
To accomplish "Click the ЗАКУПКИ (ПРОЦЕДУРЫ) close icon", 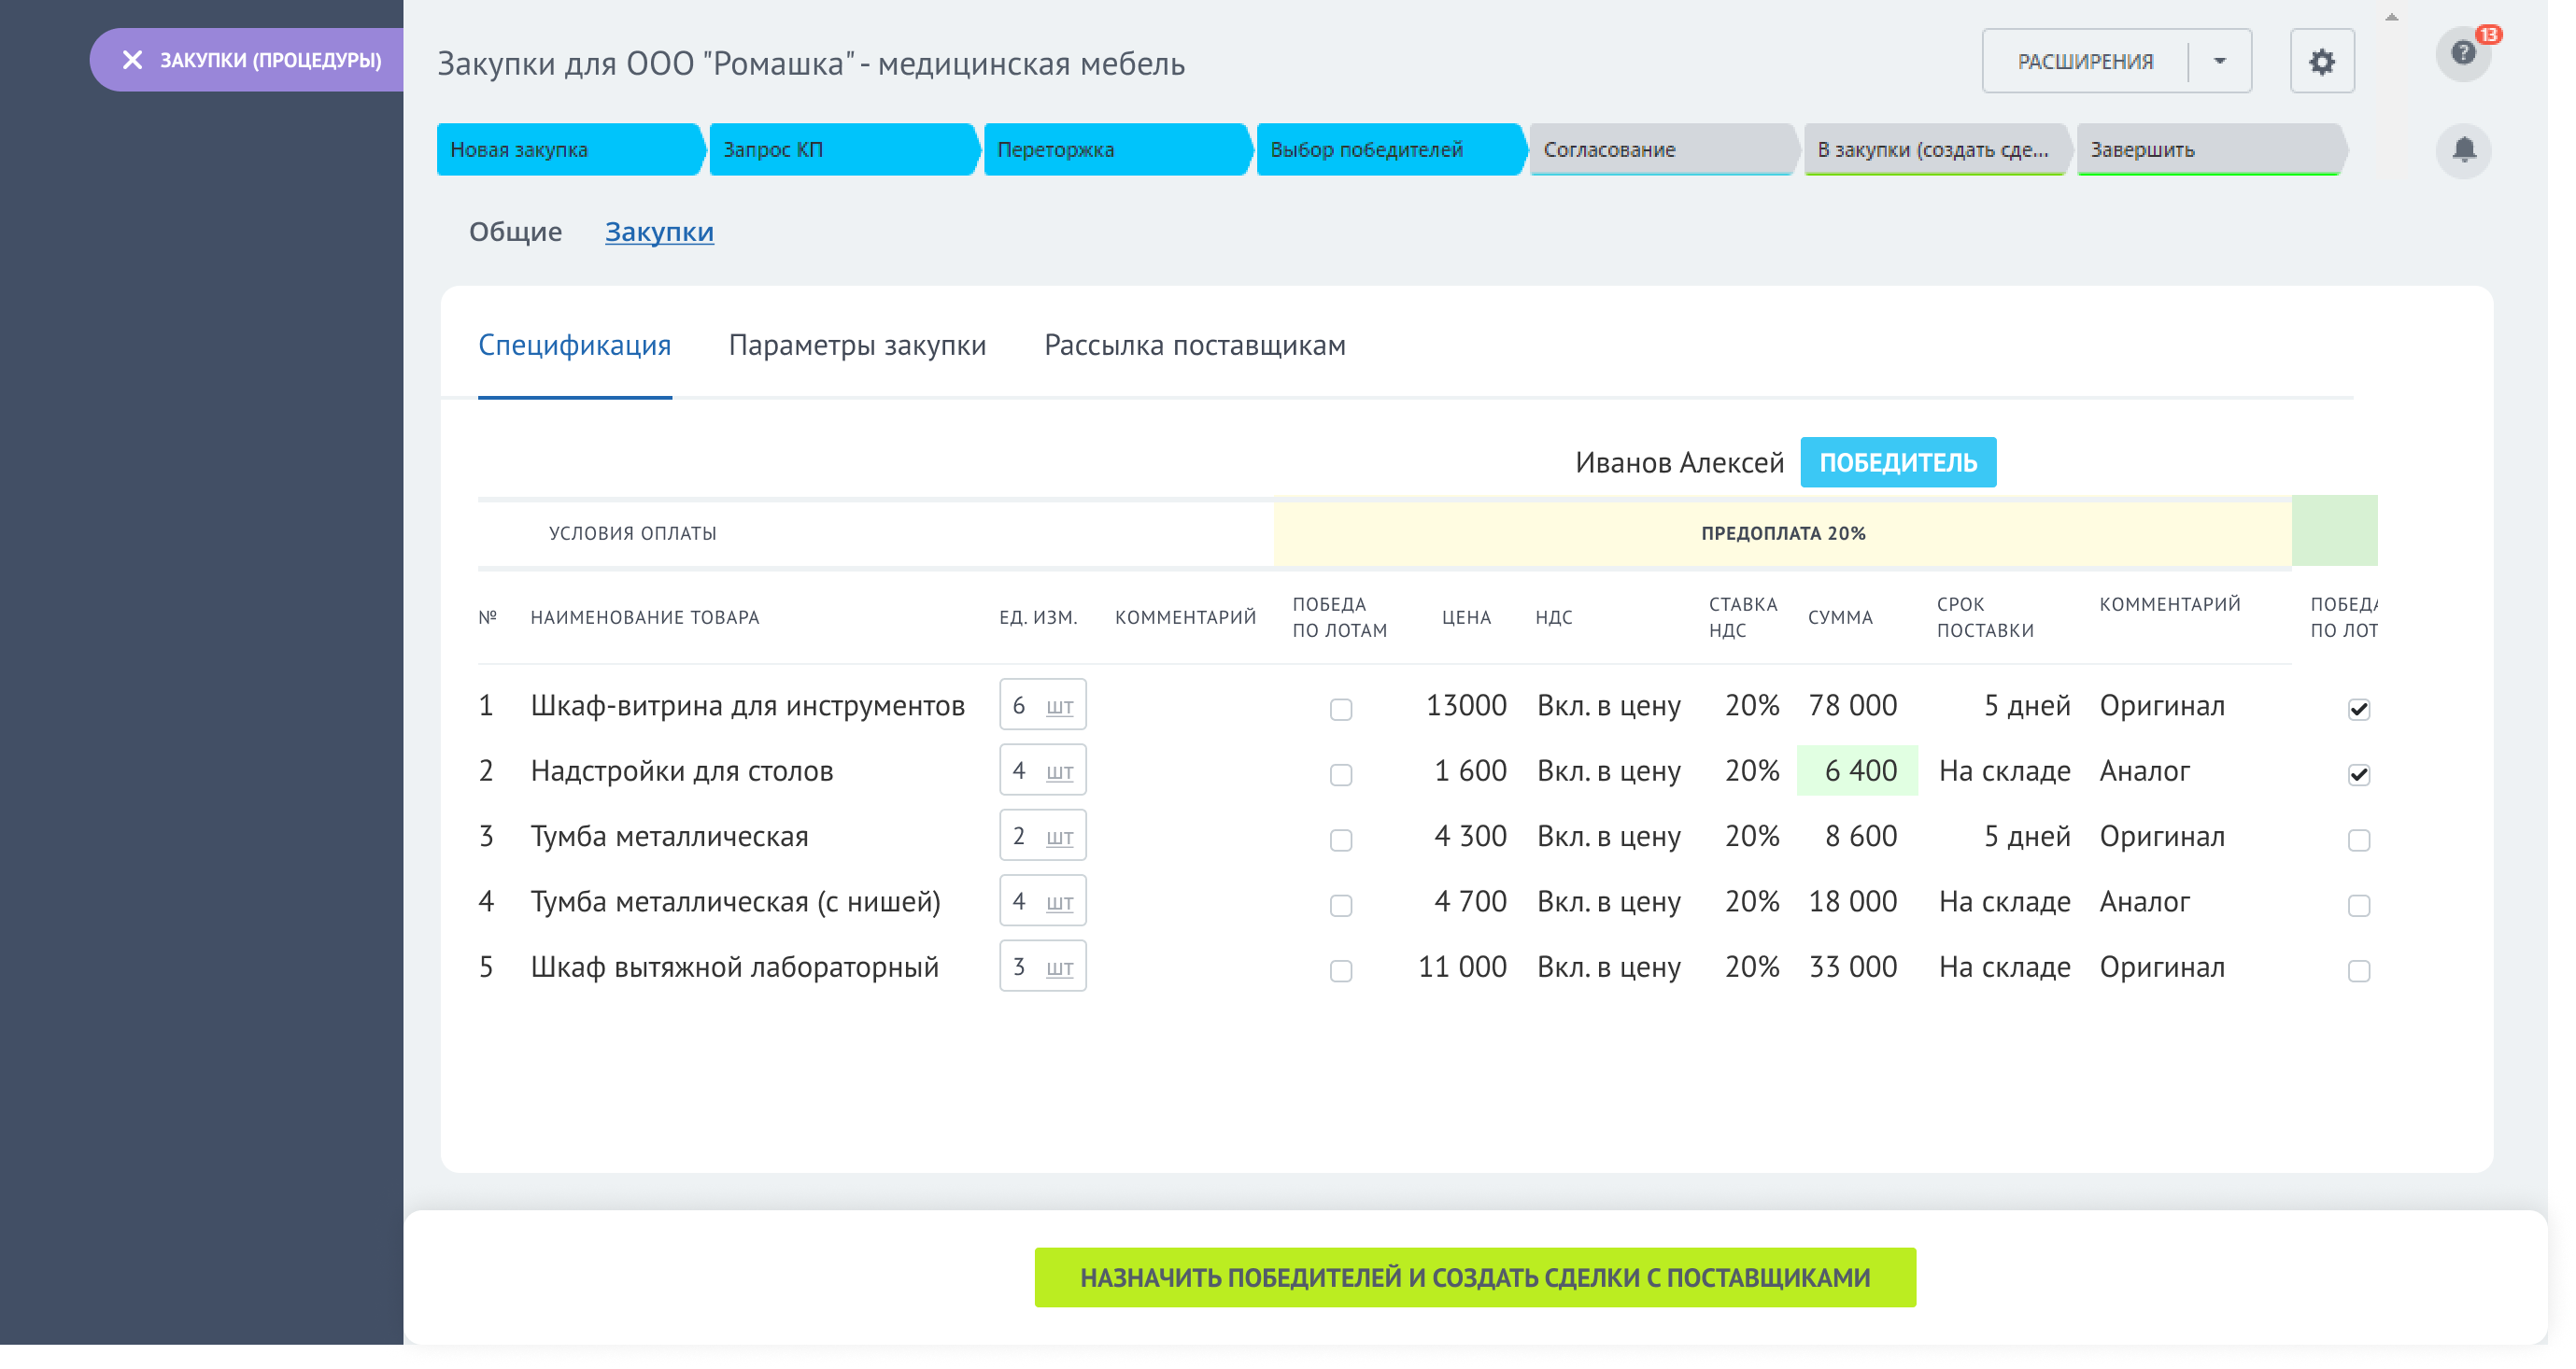I will tap(131, 60).
